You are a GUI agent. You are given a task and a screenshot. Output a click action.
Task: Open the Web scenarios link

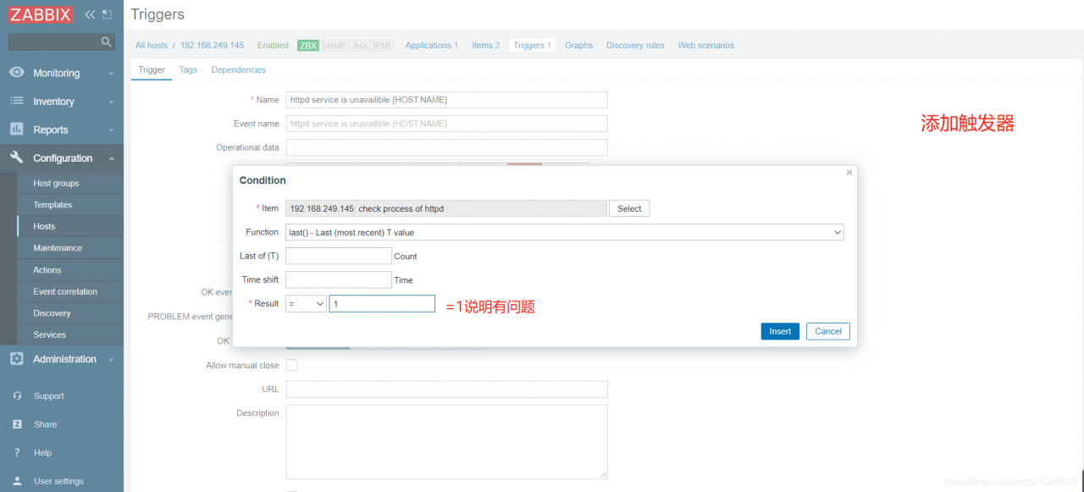706,46
